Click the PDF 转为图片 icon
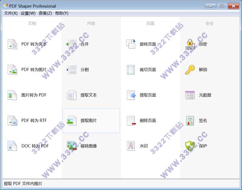 click(x=13, y=70)
